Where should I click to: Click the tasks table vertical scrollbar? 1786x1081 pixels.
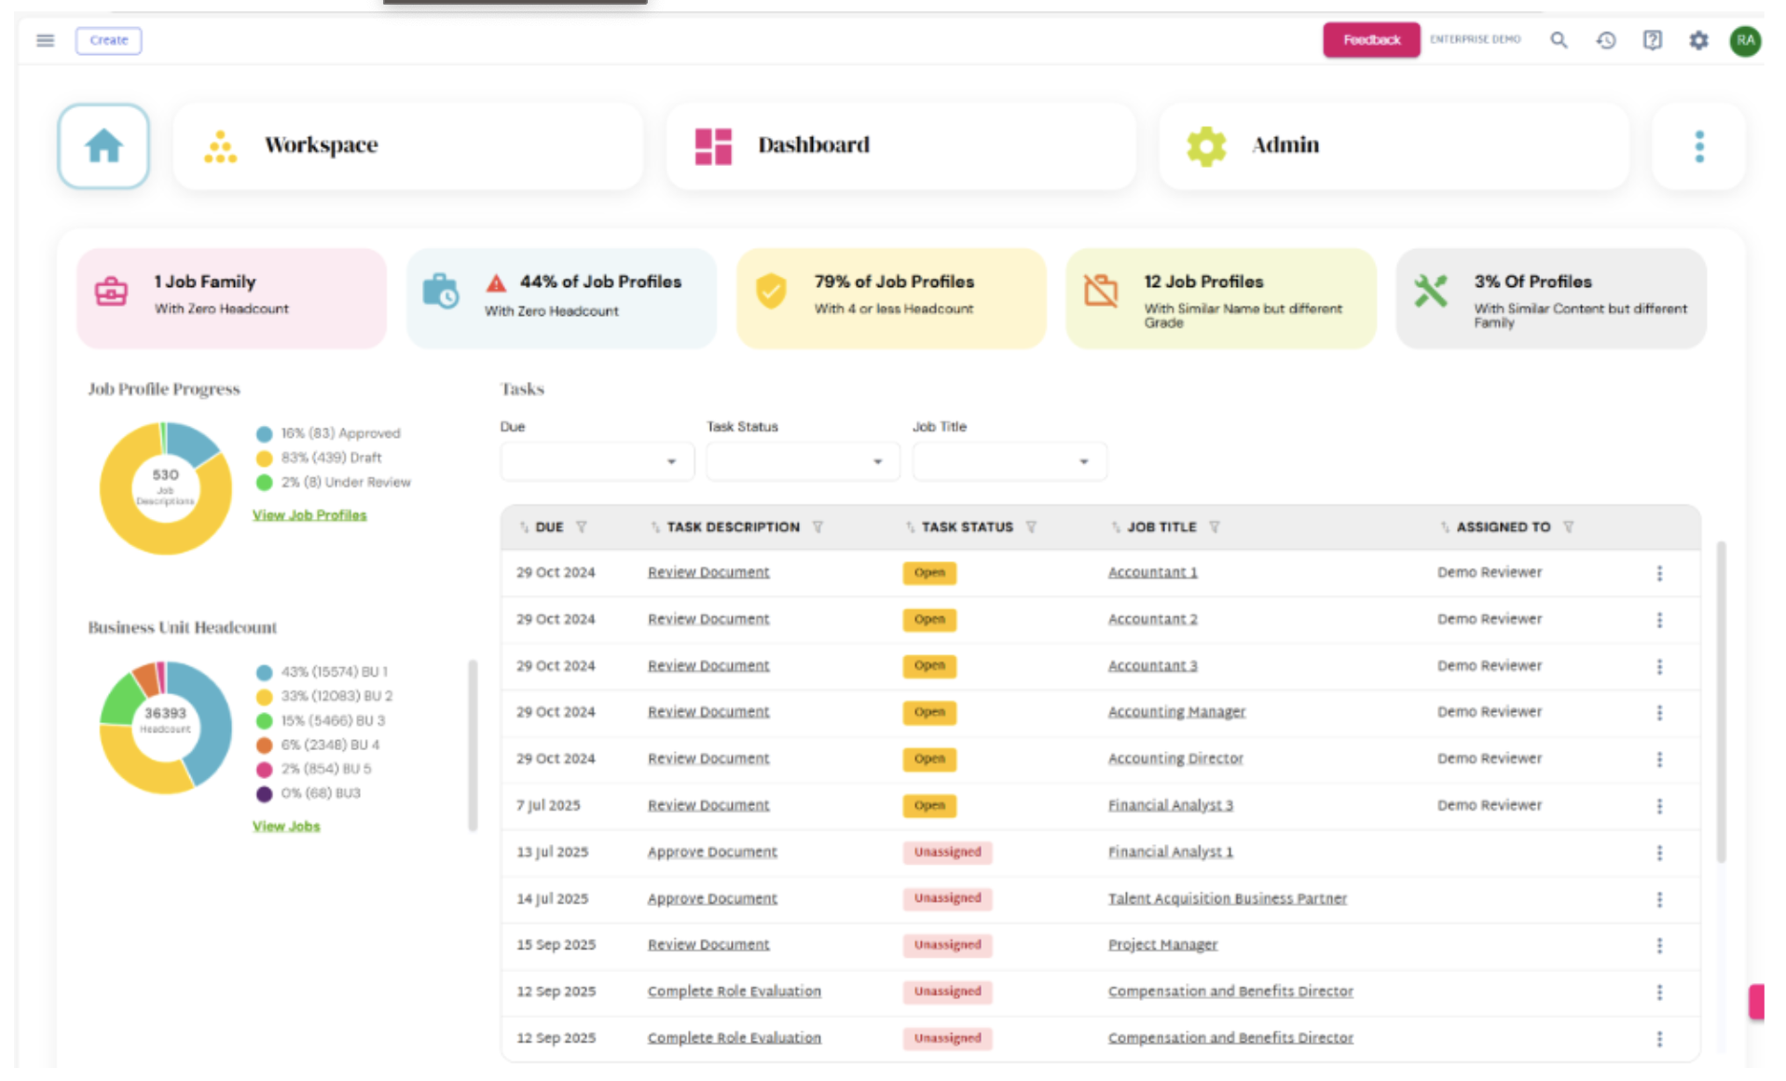(1721, 699)
